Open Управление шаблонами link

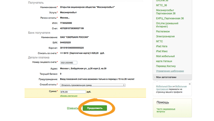coord(170,71)
